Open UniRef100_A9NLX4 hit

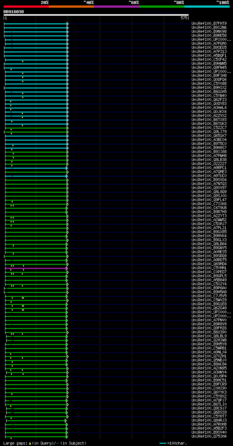tap(209, 352)
